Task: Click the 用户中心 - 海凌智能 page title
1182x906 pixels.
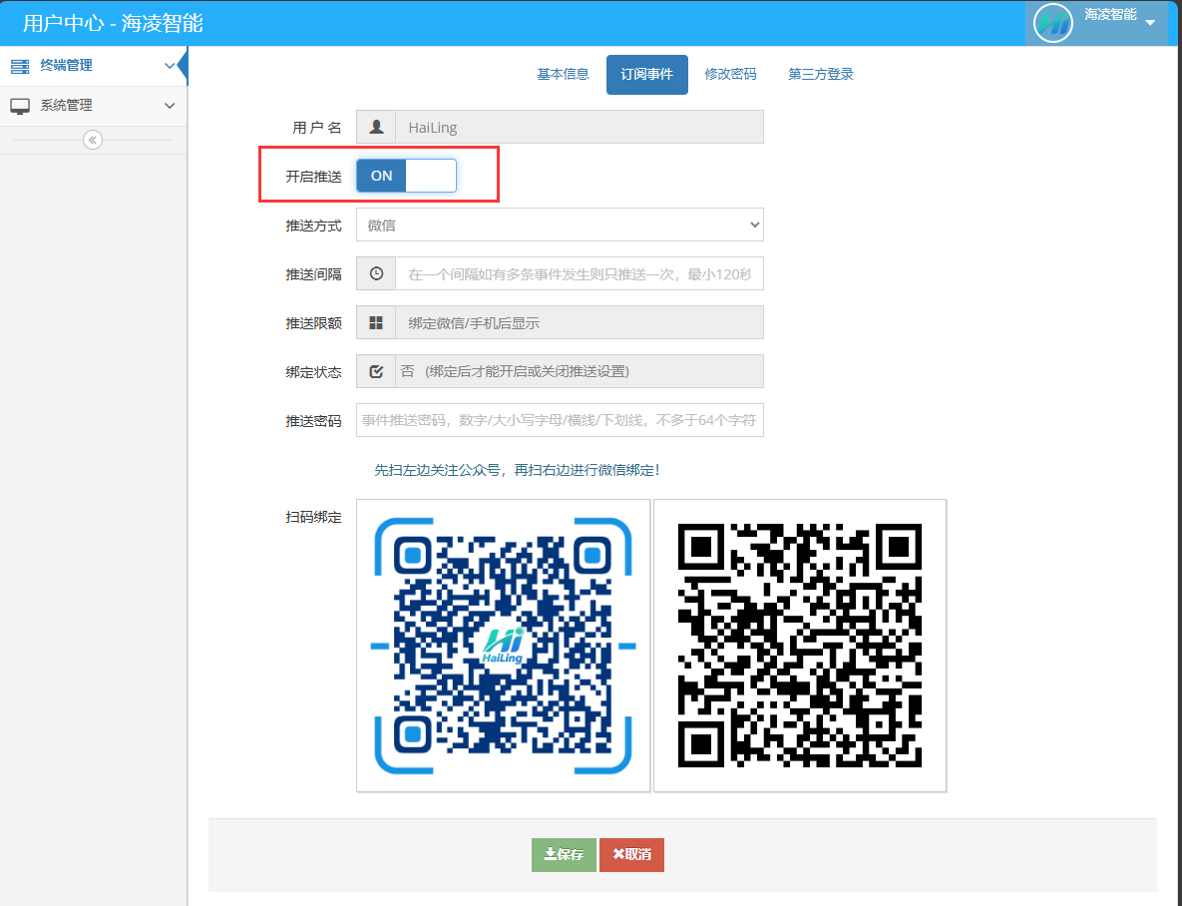Action: (113, 23)
